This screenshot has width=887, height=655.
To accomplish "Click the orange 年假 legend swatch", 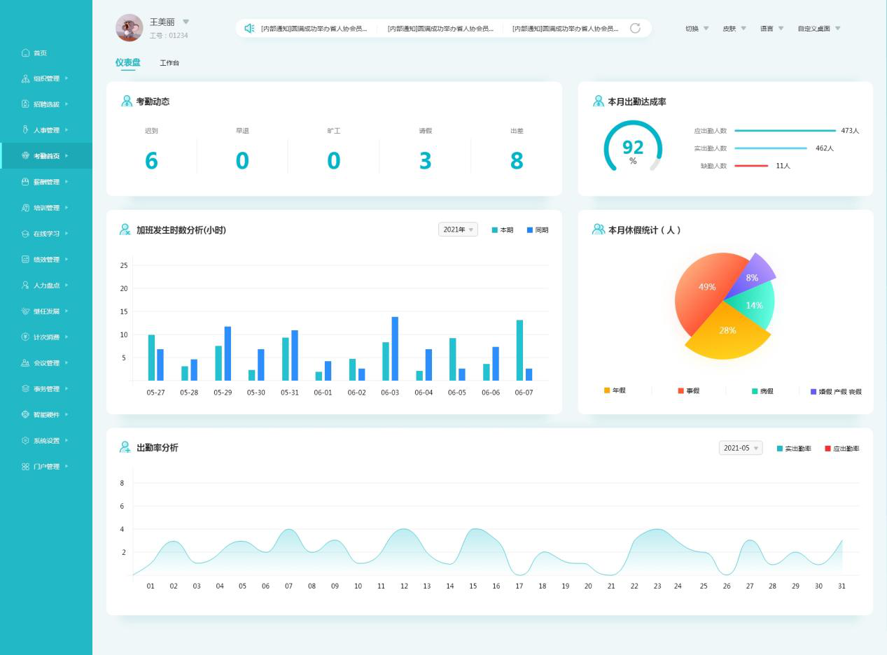I will coord(607,390).
